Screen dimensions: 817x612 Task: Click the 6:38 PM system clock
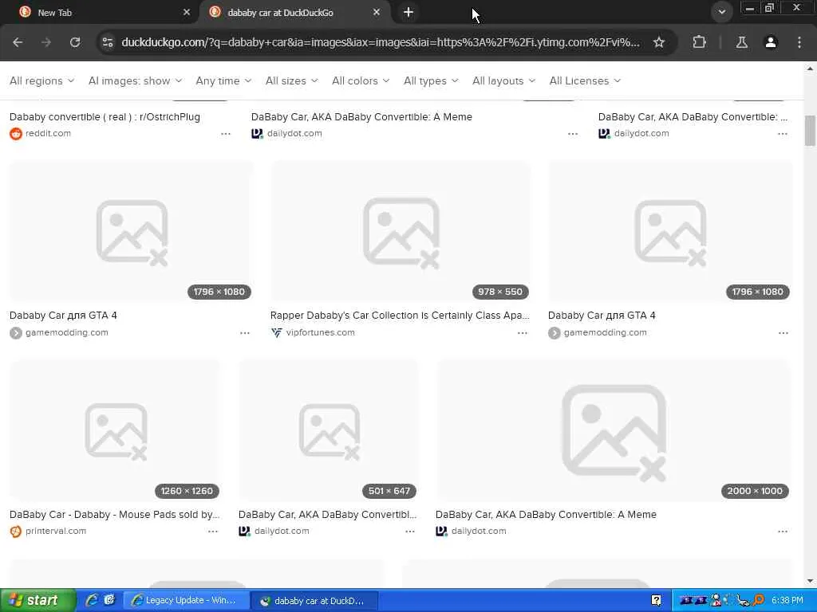787,601
